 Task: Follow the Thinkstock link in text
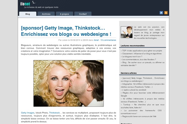point(54,113)
